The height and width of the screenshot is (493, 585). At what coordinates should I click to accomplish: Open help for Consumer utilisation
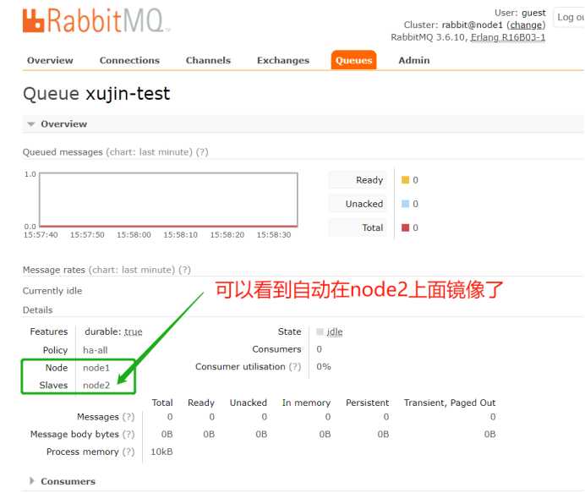click(295, 367)
